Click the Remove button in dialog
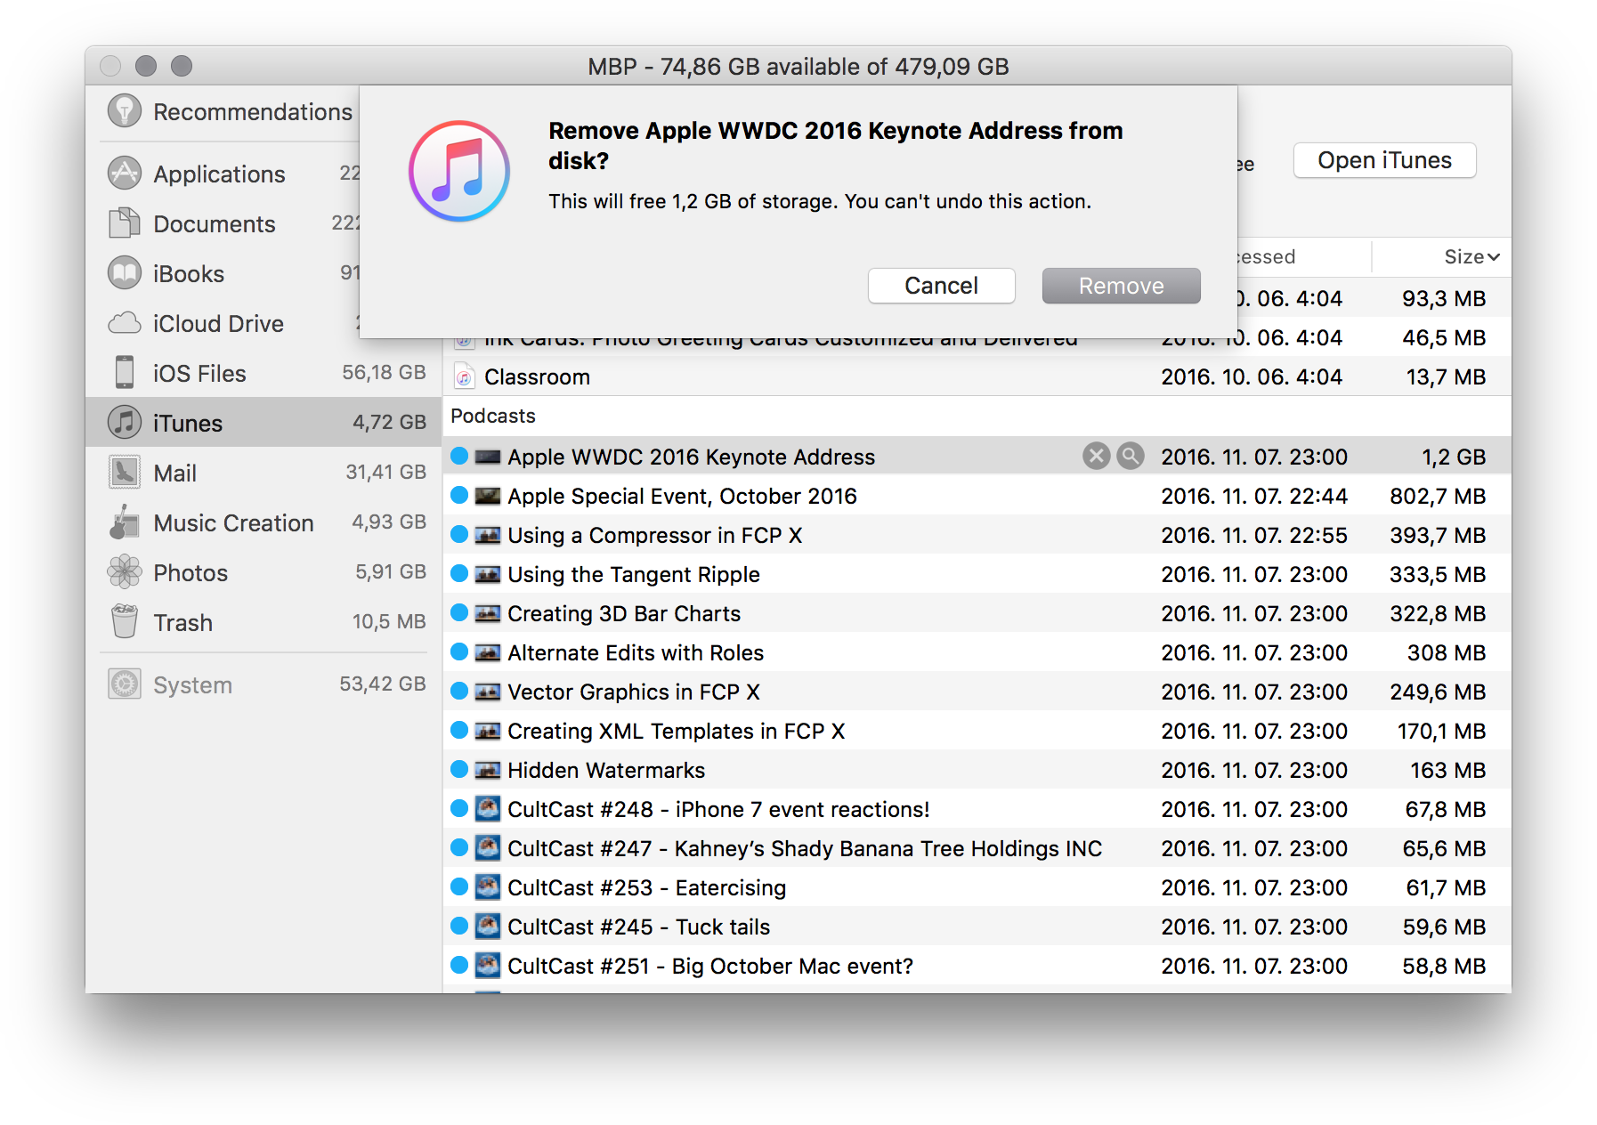The width and height of the screenshot is (1597, 1125). pyautogui.click(x=1121, y=286)
